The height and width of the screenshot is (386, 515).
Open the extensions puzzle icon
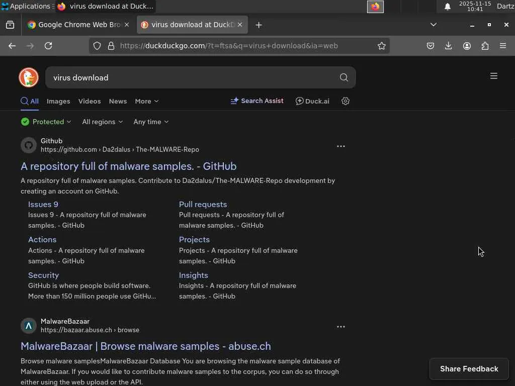485,46
